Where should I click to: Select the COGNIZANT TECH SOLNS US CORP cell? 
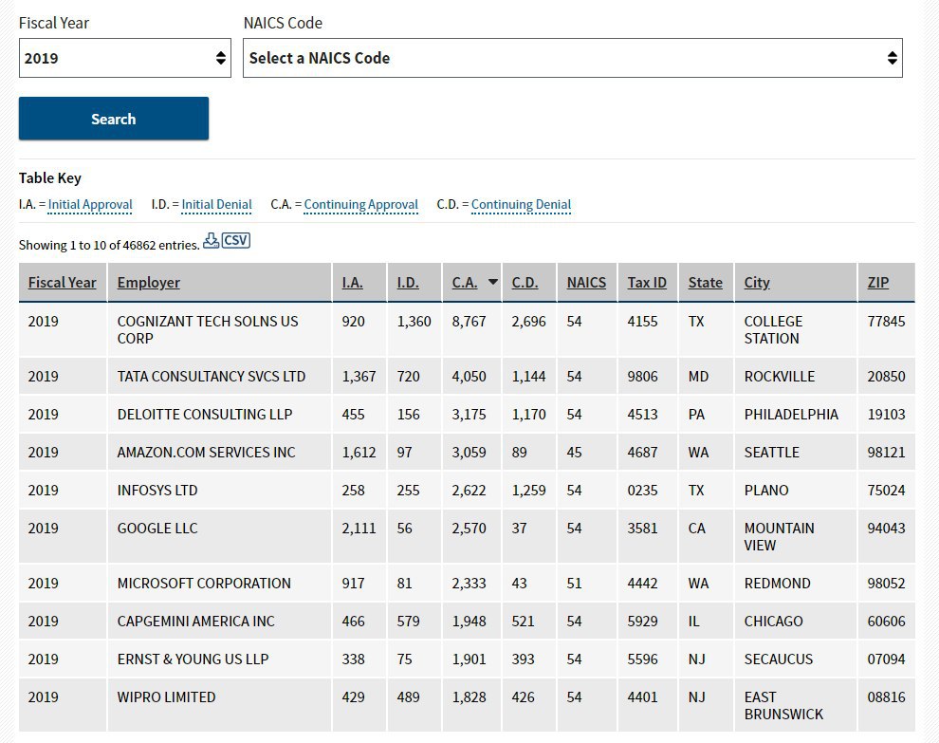pyautogui.click(x=220, y=329)
